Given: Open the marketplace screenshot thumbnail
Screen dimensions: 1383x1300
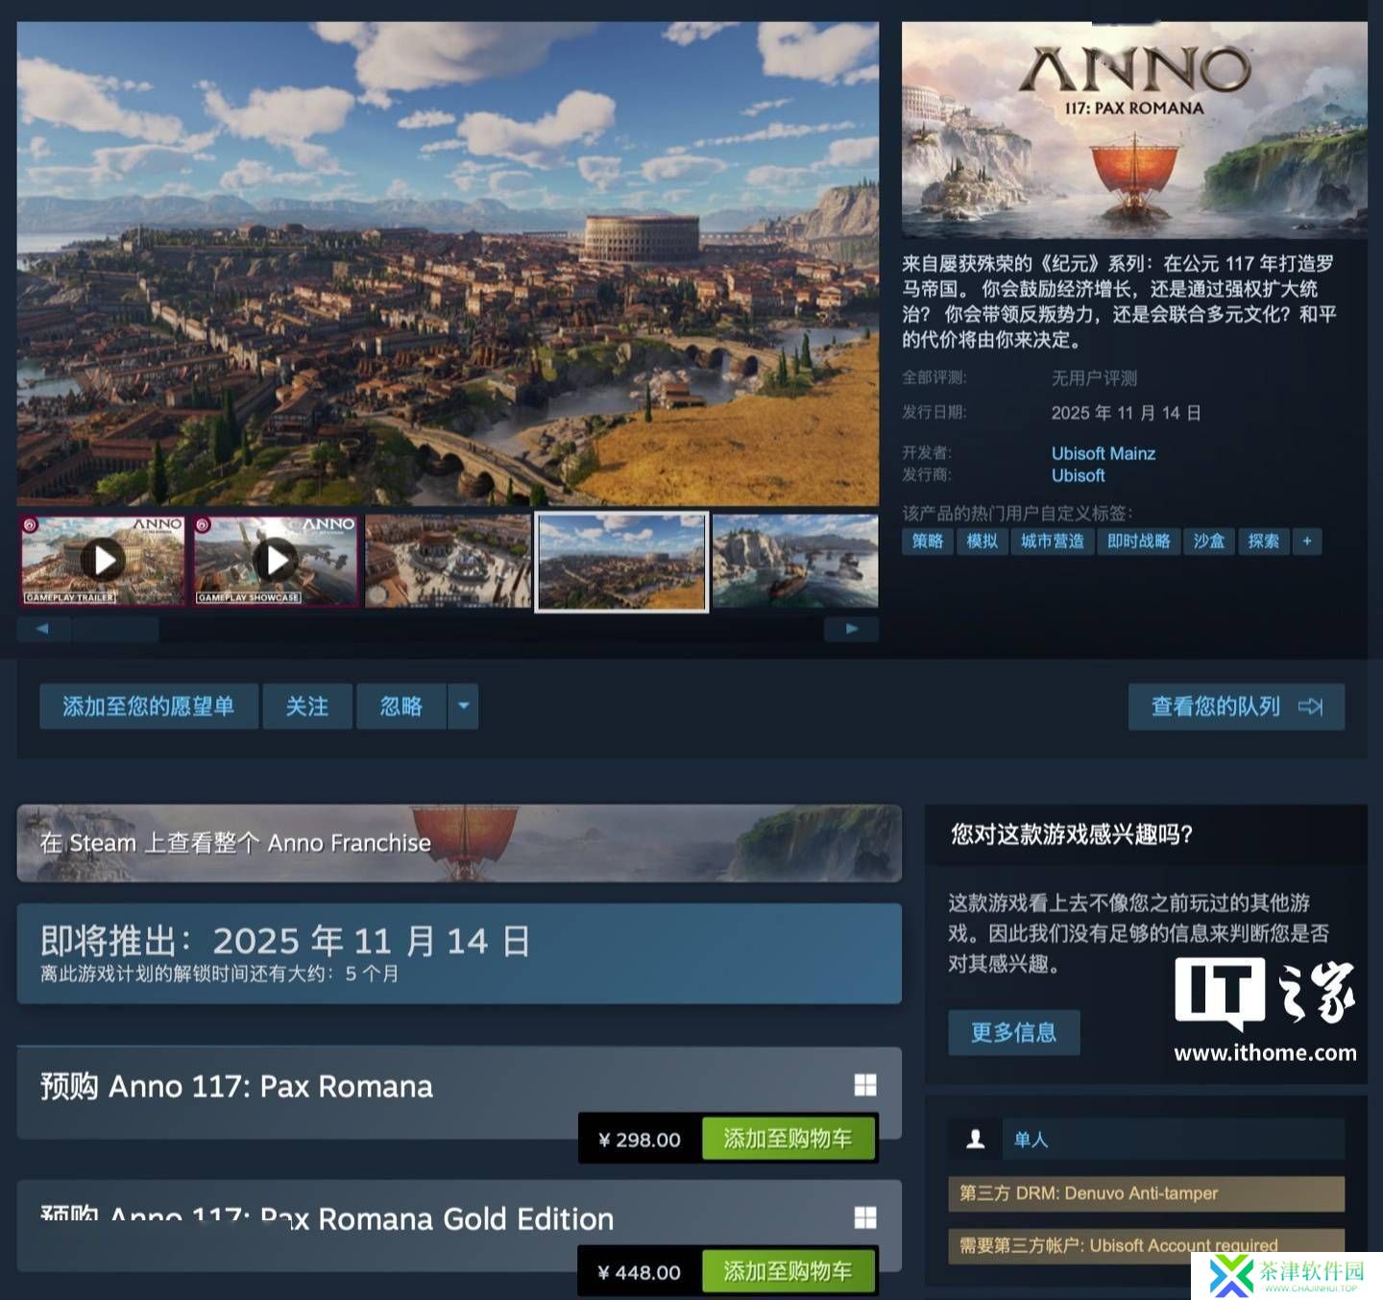Looking at the screenshot, I should click(449, 561).
